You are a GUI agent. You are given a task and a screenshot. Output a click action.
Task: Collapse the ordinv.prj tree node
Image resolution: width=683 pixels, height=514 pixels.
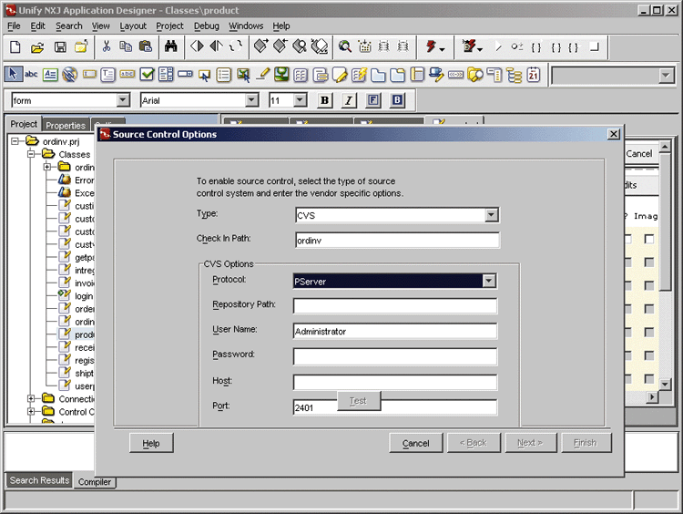[15, 141]
